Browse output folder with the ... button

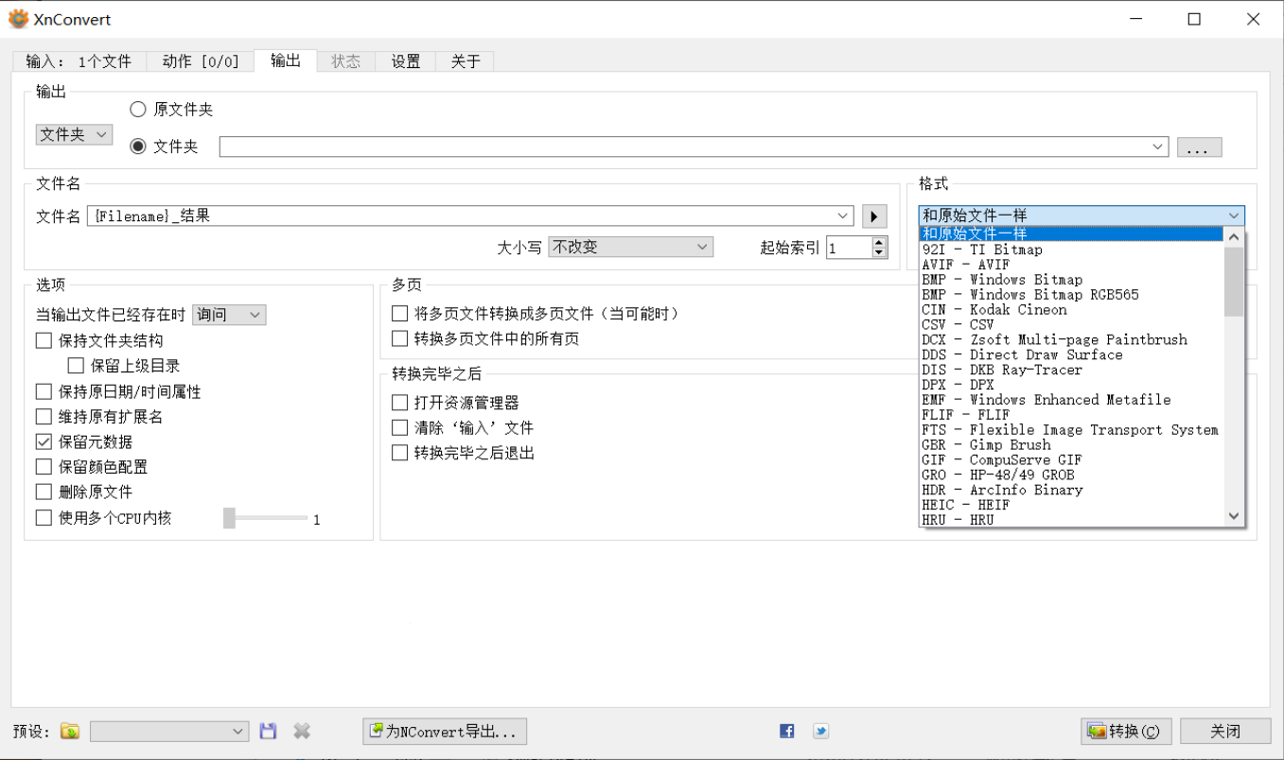click(1198, 147)
